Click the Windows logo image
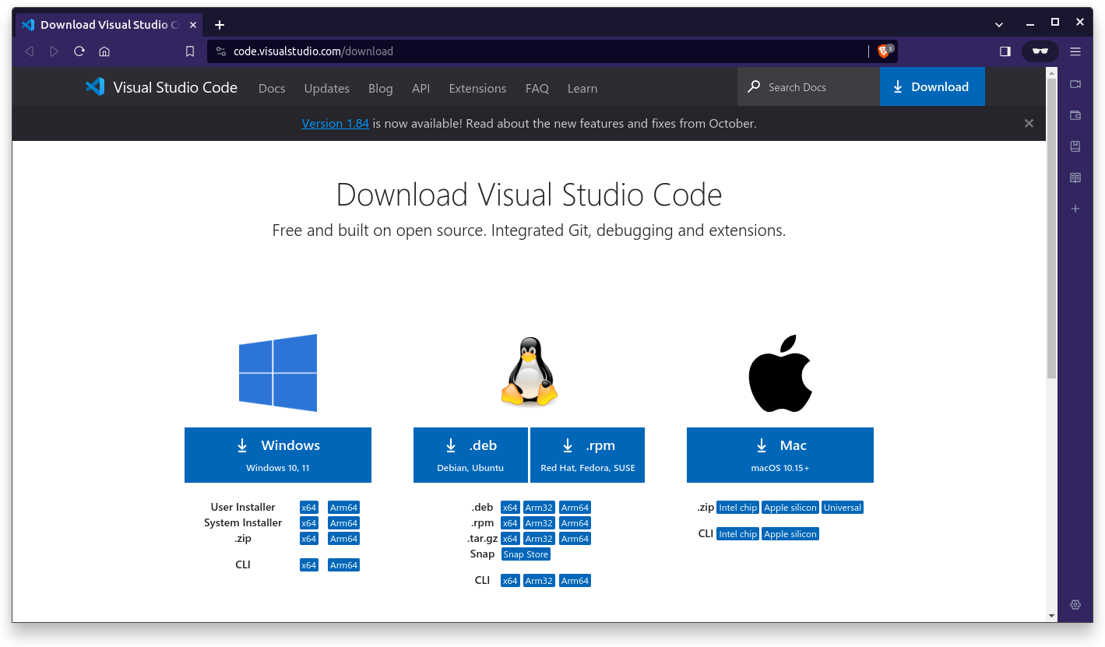1105x647 pixels. (278, 373)
